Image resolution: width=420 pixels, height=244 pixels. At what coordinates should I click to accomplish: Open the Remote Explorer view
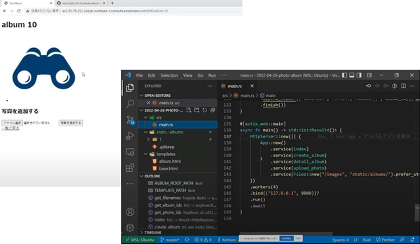(130, 152)
